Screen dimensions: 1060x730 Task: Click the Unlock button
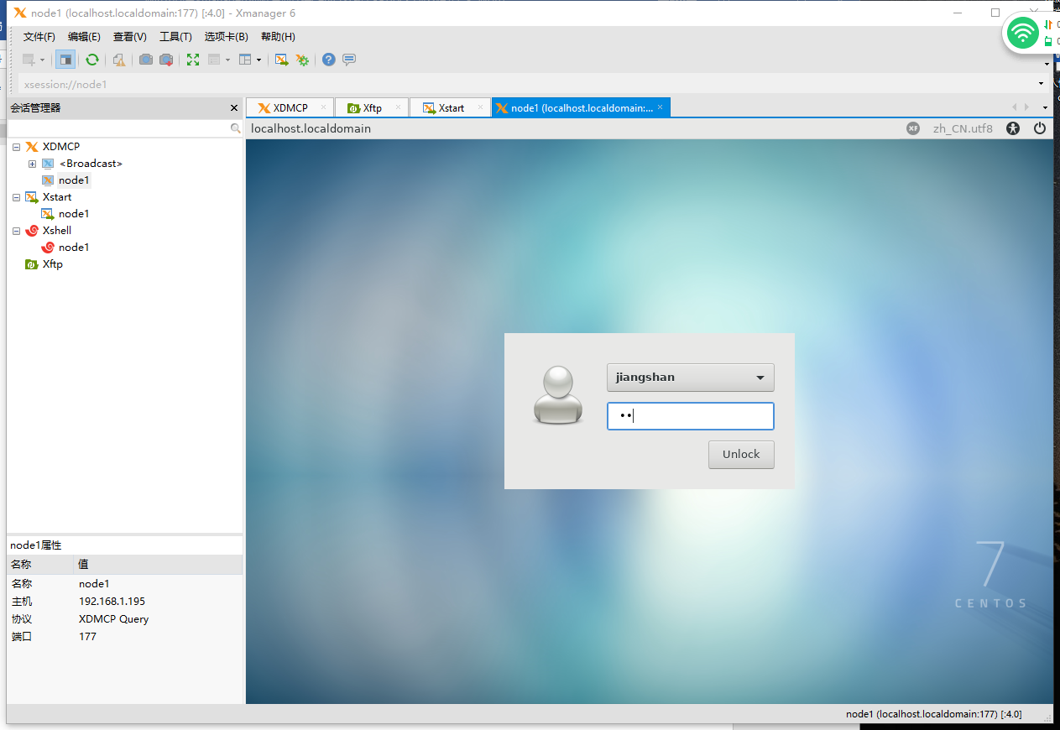click(x=741, y=454)
